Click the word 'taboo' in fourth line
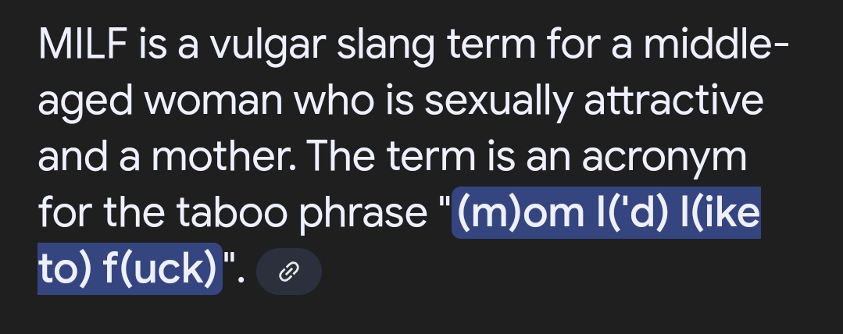Viewport: 843px width, 334px height. click(232, 212)
